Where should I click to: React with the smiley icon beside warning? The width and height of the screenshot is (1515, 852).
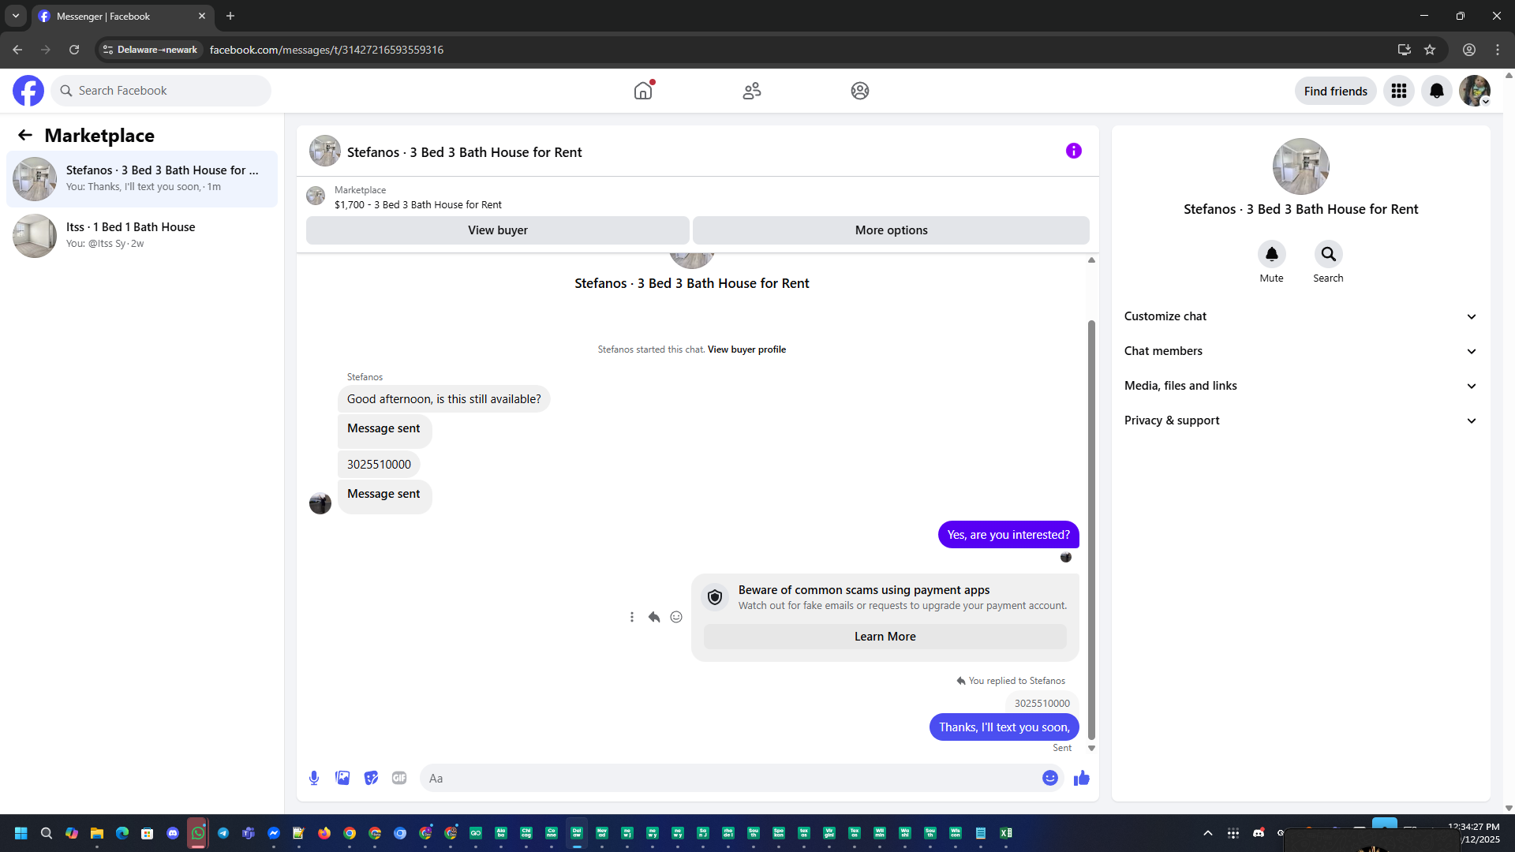(676, 617)
